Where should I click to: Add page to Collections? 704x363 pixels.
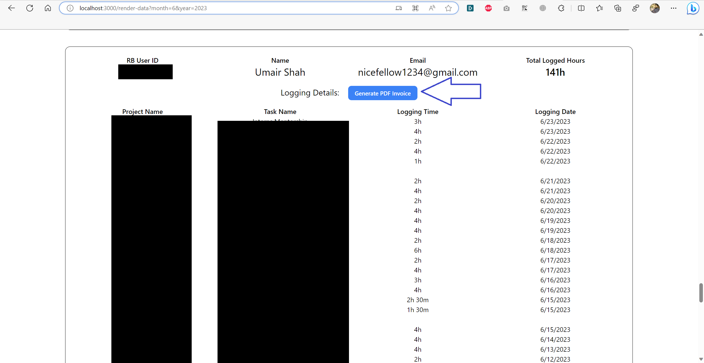pyautogui.click(x=618, y=8)
